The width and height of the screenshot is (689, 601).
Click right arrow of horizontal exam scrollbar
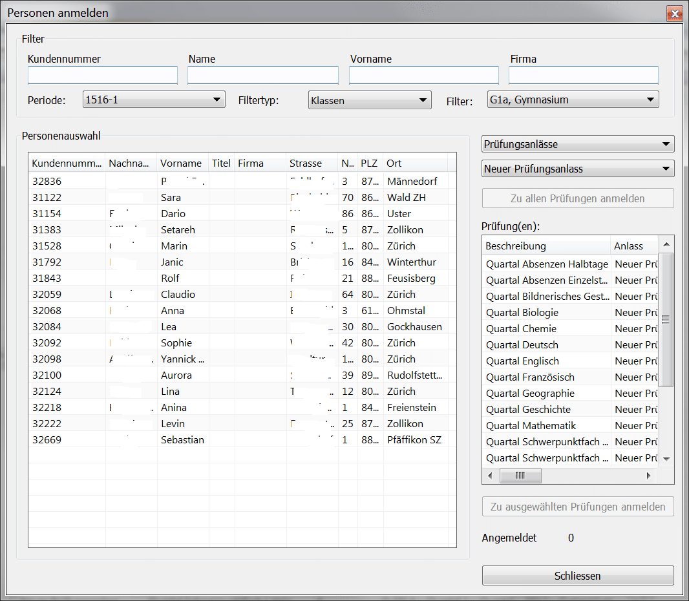coord(649,476)
